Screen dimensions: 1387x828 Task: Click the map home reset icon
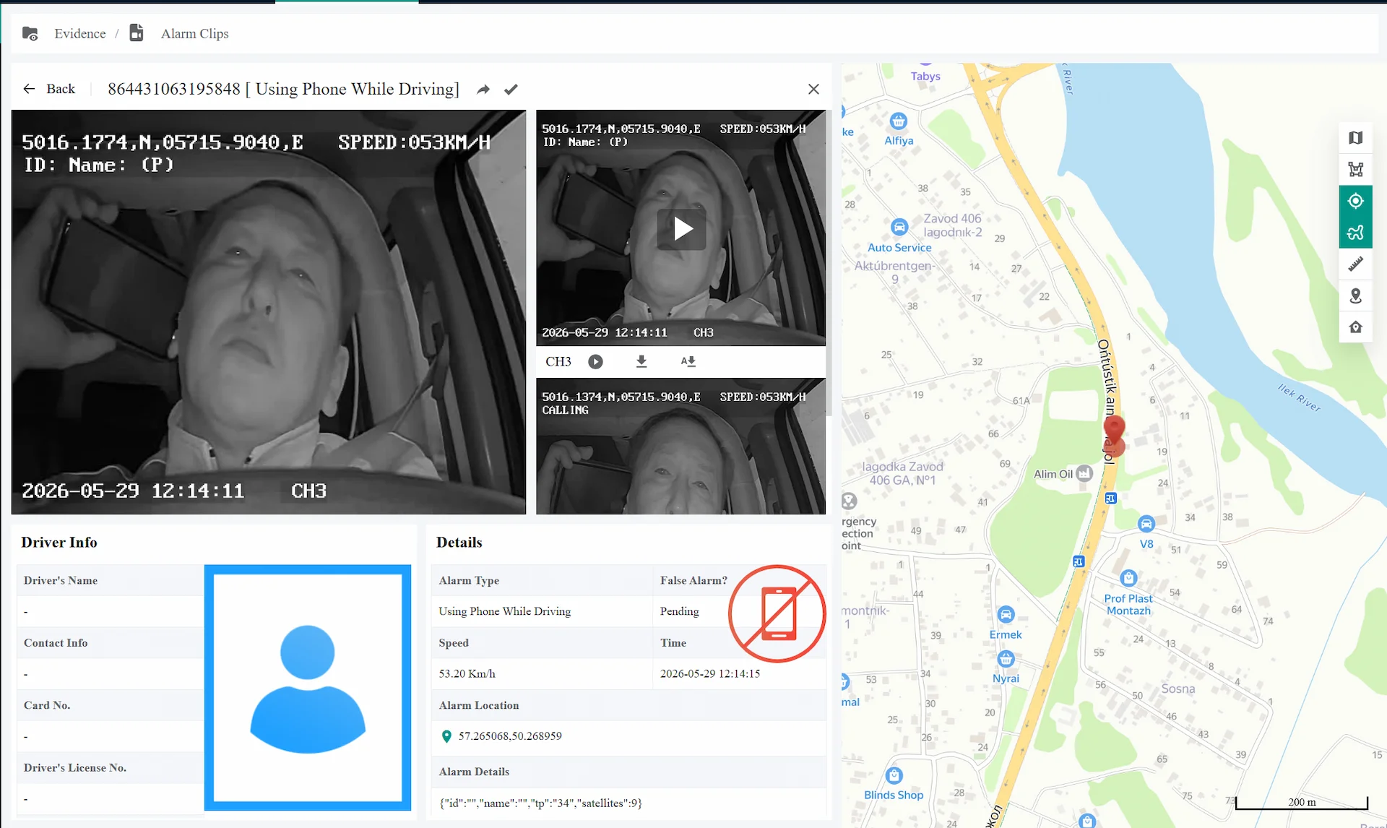(x=1356, y=327)
